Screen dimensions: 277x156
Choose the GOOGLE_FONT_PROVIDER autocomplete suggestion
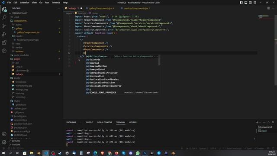point(122,92)
